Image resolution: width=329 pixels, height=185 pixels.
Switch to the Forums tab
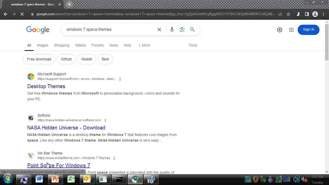coord(98,45)
